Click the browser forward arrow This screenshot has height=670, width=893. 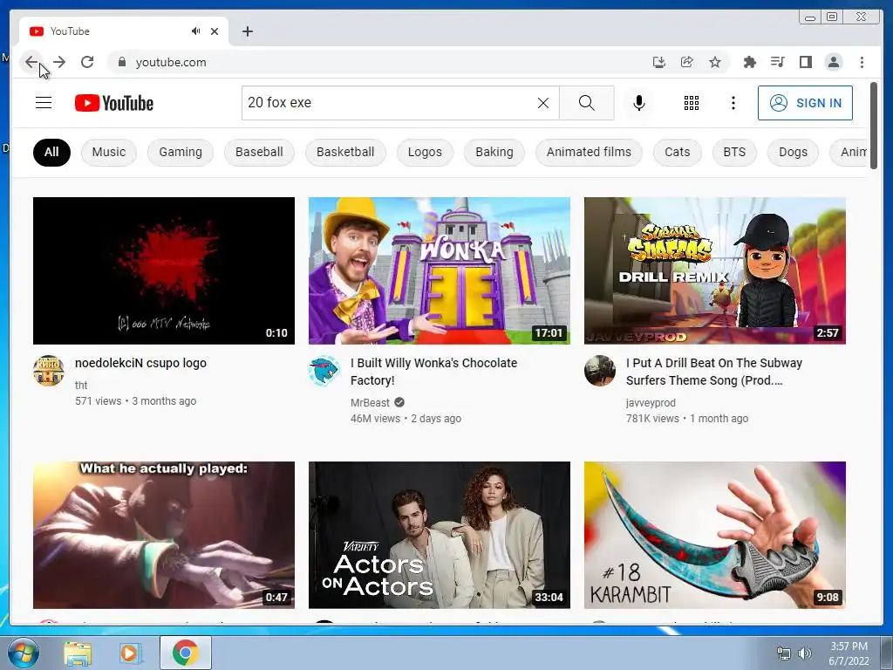click(x=59, y=62)
